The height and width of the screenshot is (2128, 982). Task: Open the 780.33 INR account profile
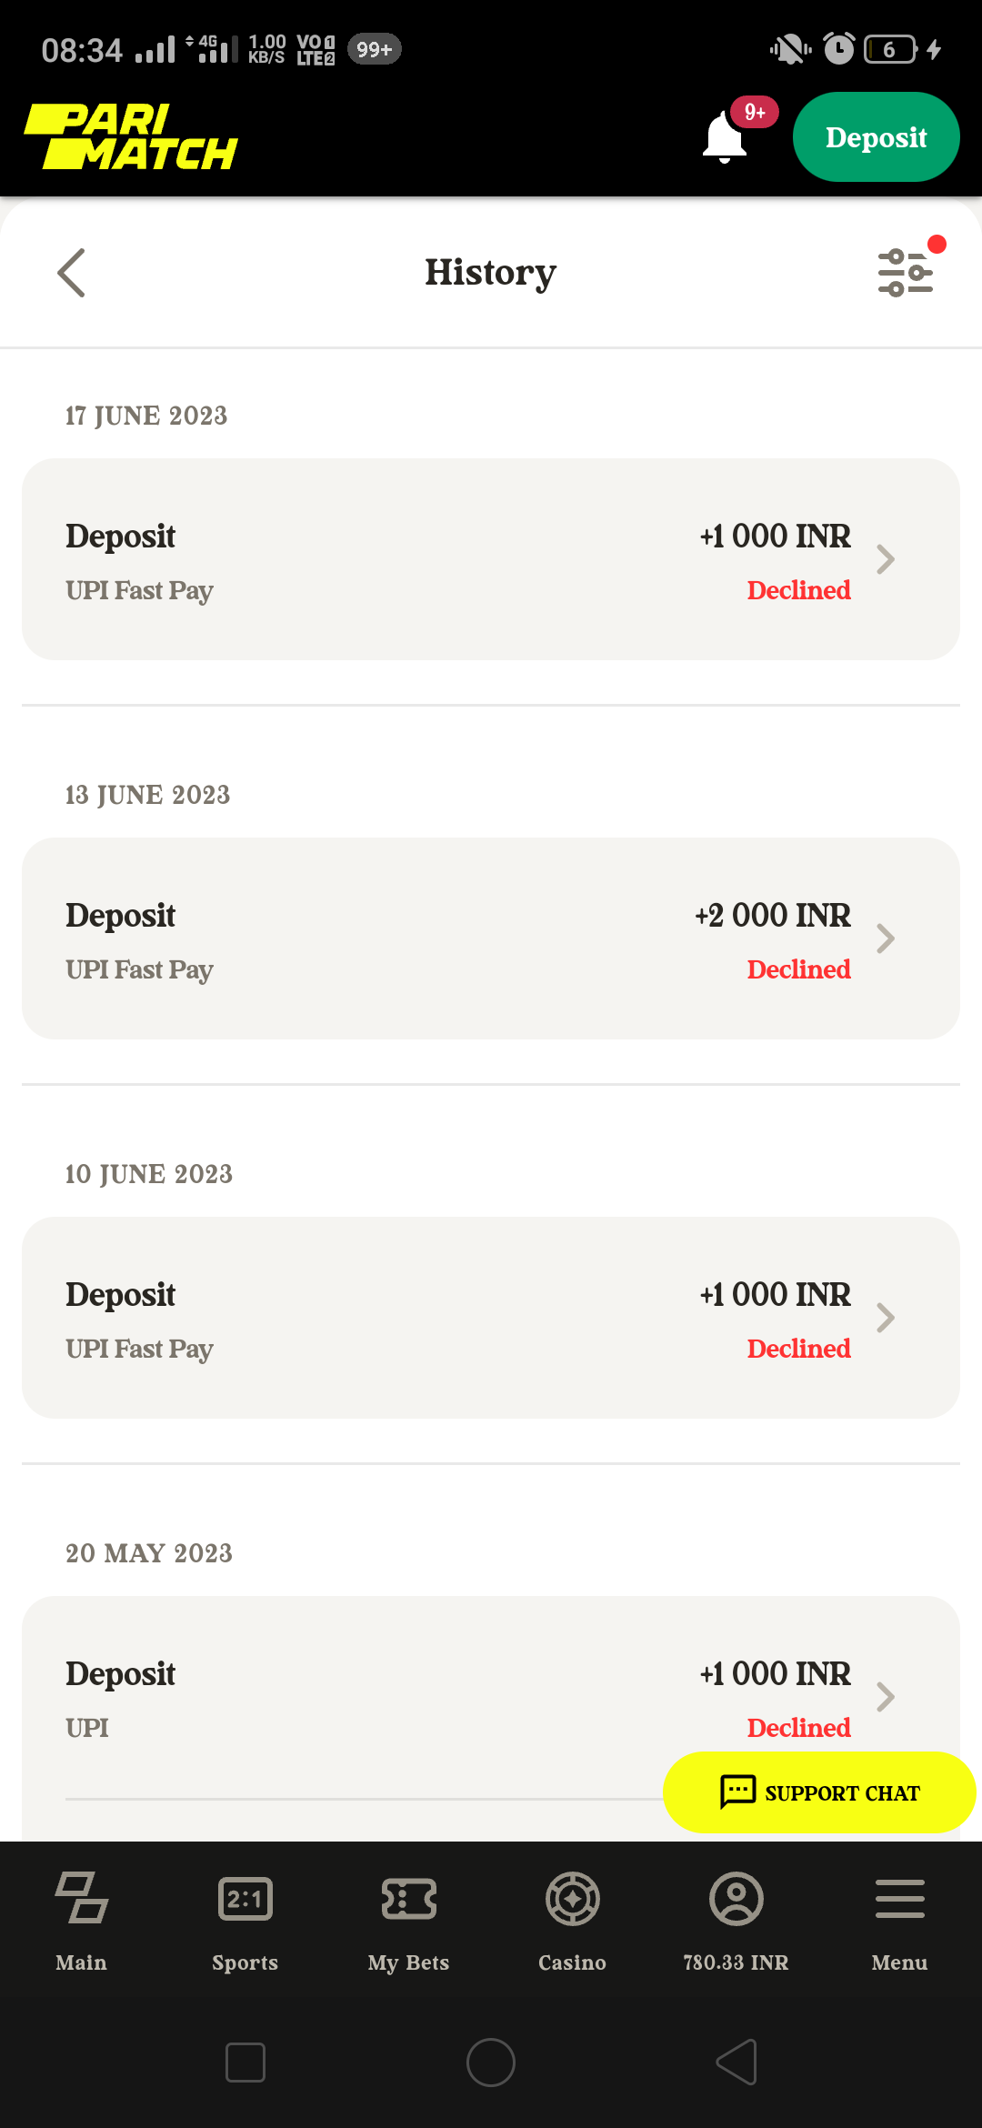(x=736, y=1921)
